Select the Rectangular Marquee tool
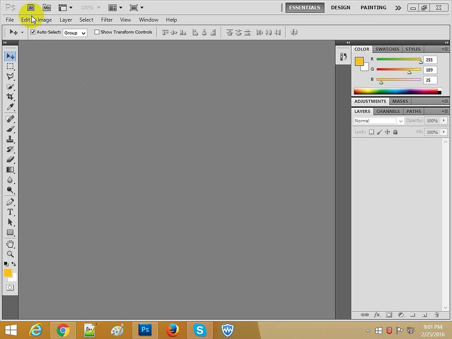The image size is (452, 339). pyautogui.click(x=10, y=66)
